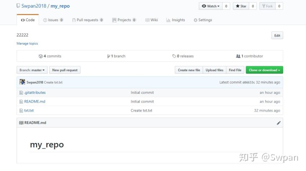Click the star icon in Star button

point(238,6)
